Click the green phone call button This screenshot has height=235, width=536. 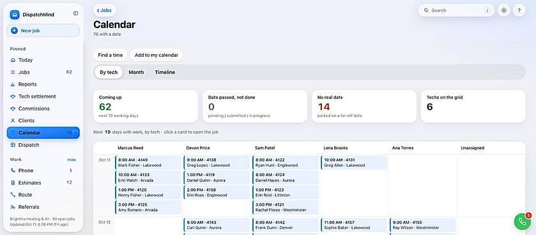523,222
